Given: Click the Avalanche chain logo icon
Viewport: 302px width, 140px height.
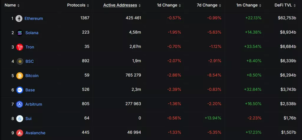Looking at the screenshot, I should (20, 133).
